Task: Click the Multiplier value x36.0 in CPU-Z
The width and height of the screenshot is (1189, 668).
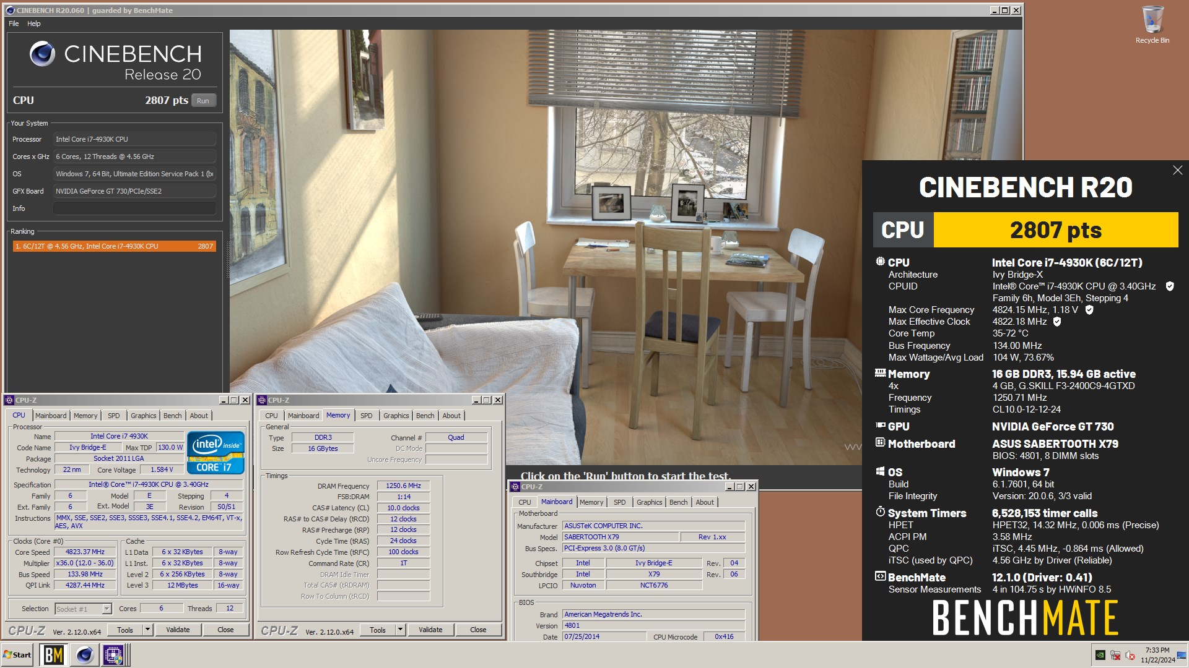Action: click(85, 563)
